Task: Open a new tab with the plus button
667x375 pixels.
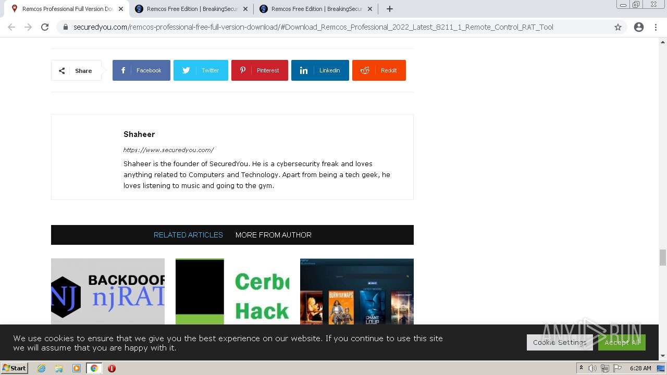Action: [390, 9]
